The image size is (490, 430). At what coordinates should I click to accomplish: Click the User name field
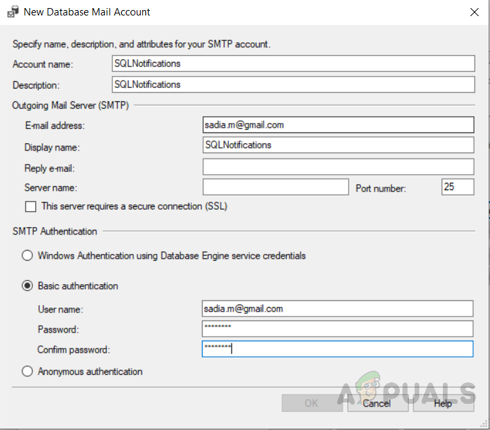pyautogui.click(x=338, y=308)
